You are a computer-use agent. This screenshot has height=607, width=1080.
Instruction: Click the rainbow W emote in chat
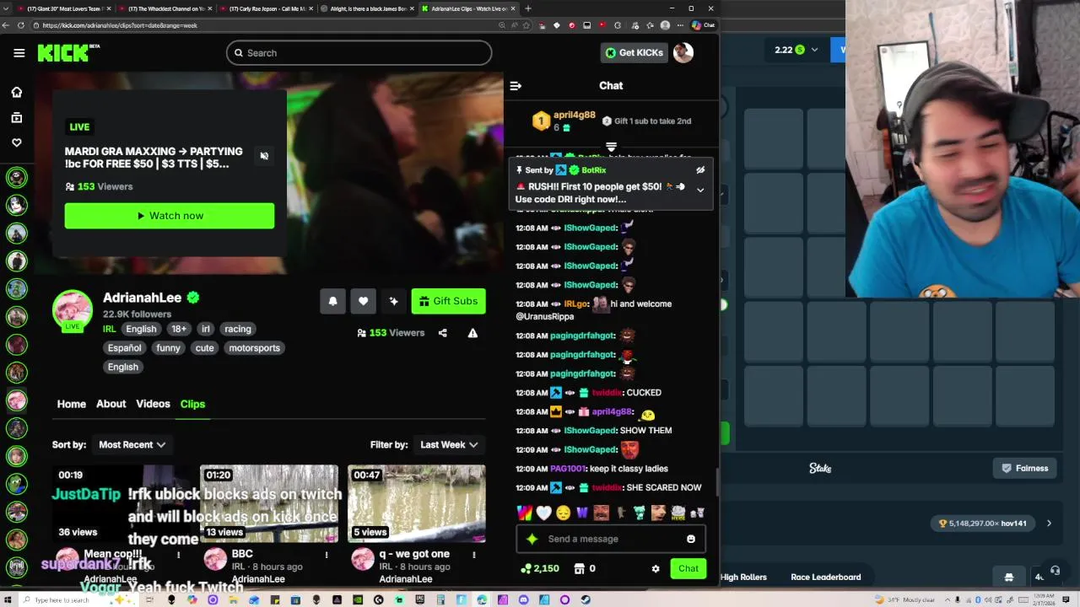[x=524, y=513]
